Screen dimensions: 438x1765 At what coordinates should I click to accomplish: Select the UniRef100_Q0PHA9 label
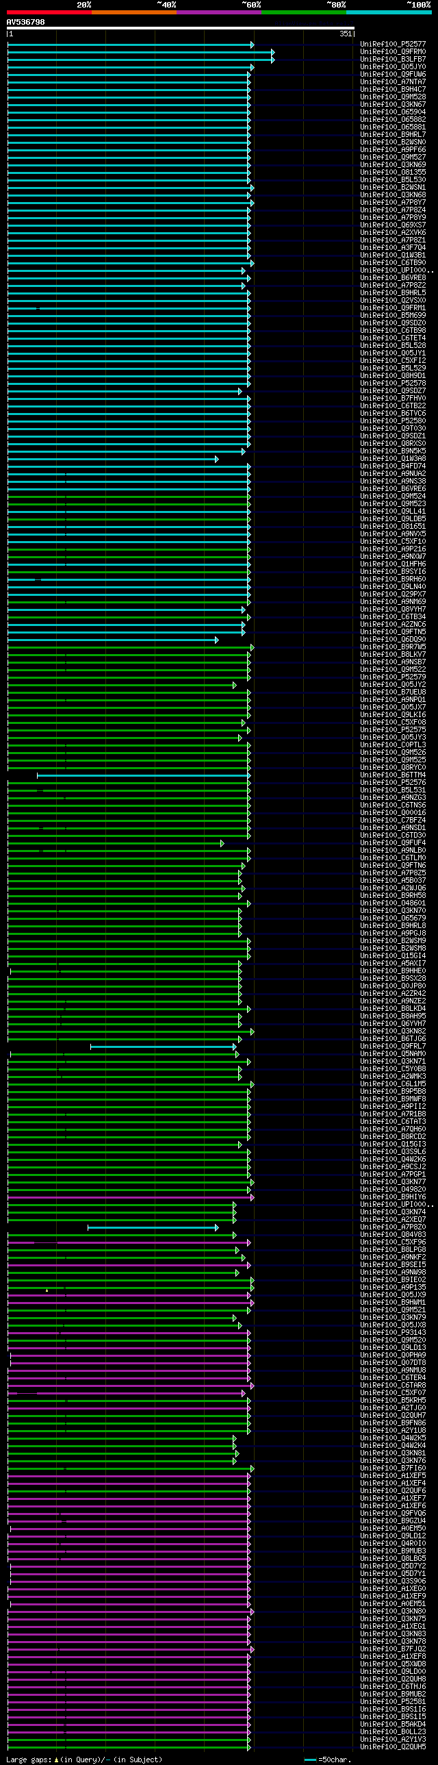393,1355
